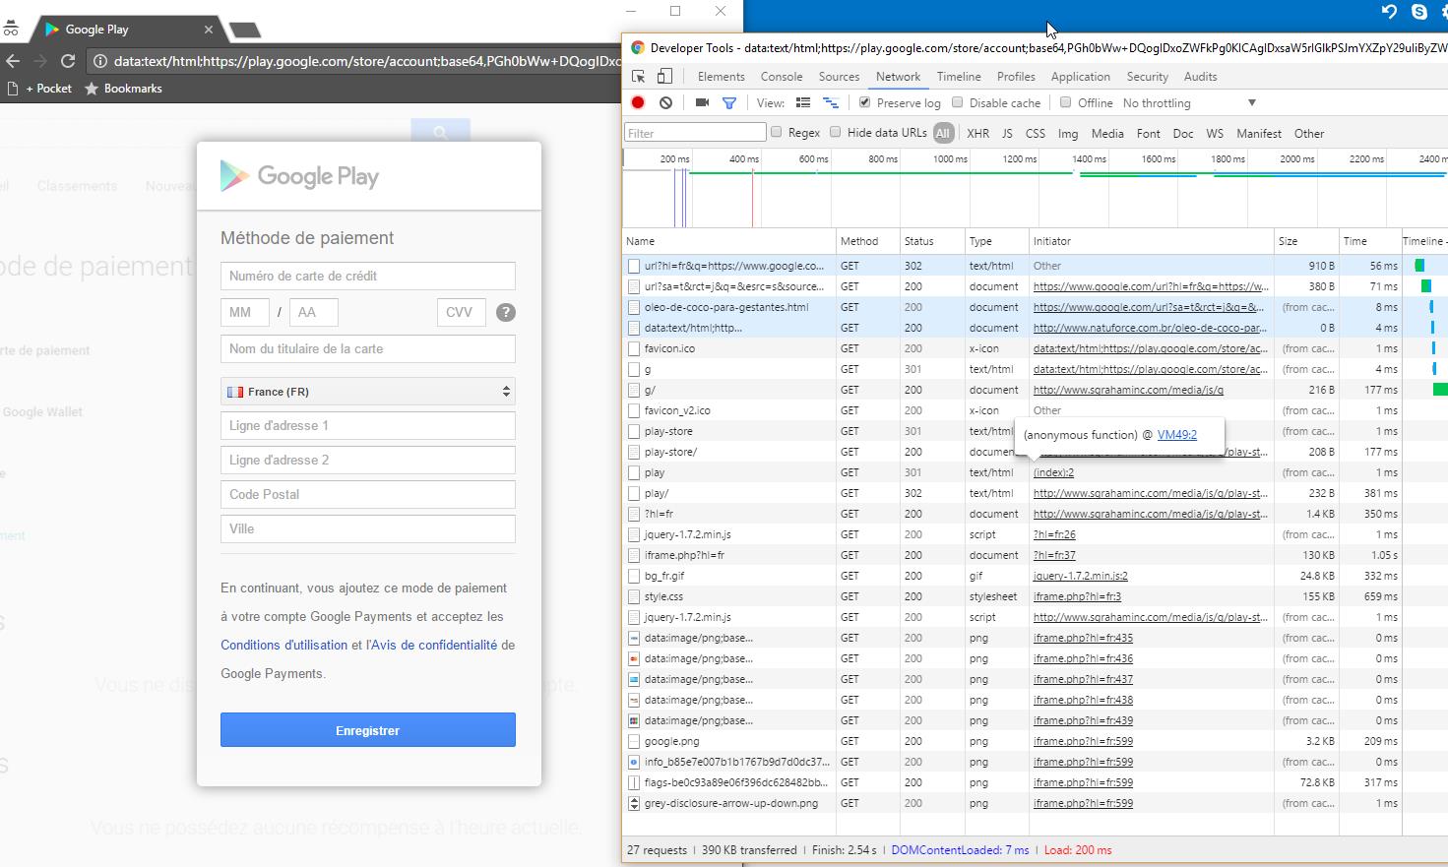The height and width of the screenshot is (867, 1448).
Task: Open the Conditions d'utilisation link
Action: pos(284,645)
